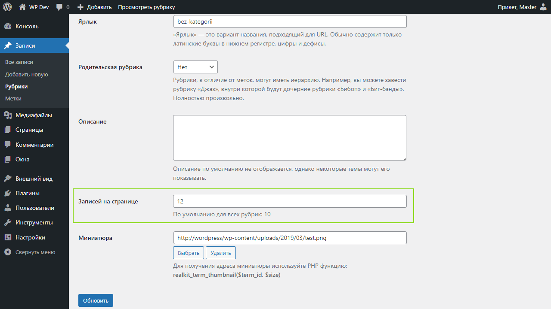Click the Инструменты wrench icon
Viewport: 551px width, 309px height.
click(x=8, y=222)
